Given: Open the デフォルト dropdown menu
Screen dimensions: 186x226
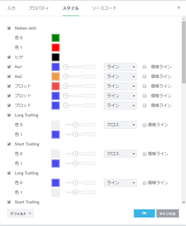Looking at the screenshot, I should (x=21, y=213).
